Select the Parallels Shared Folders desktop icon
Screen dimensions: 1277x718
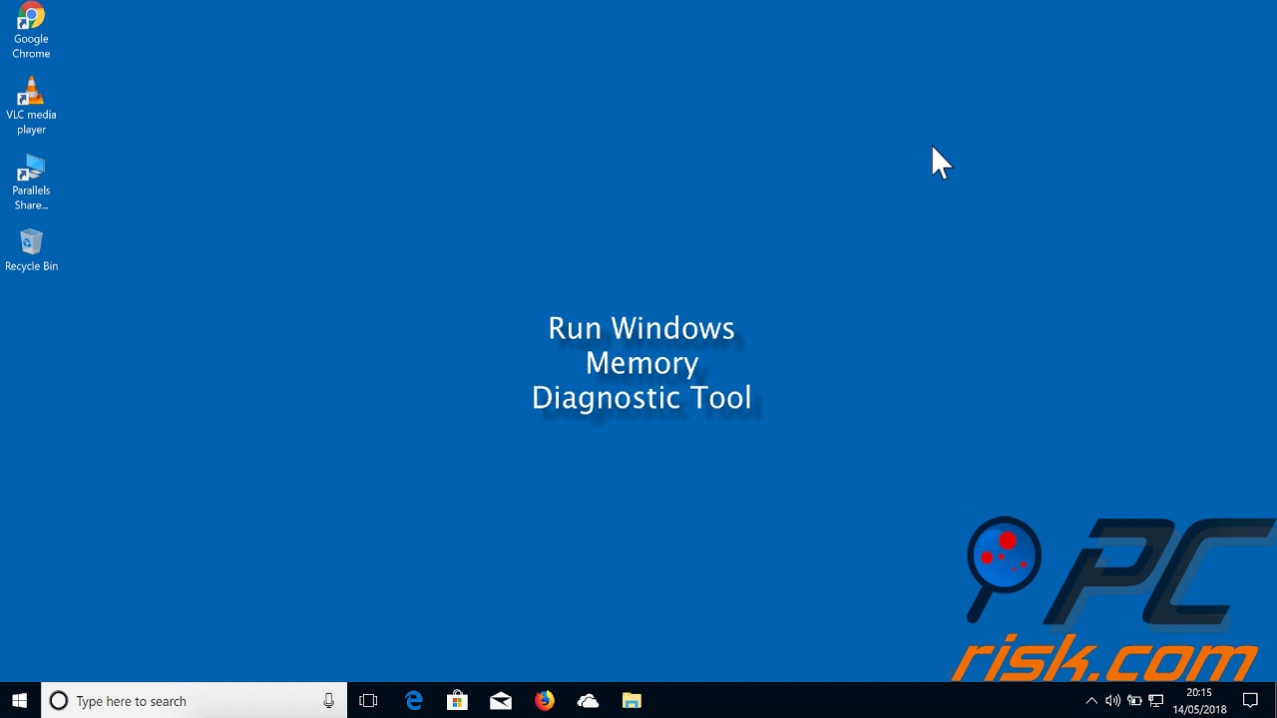tap(31, 182)
